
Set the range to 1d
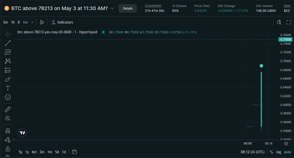(64, 152)
